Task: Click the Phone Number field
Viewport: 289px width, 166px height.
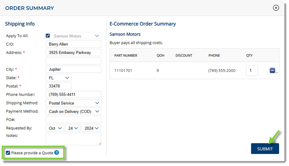Action: pos(74,94)
